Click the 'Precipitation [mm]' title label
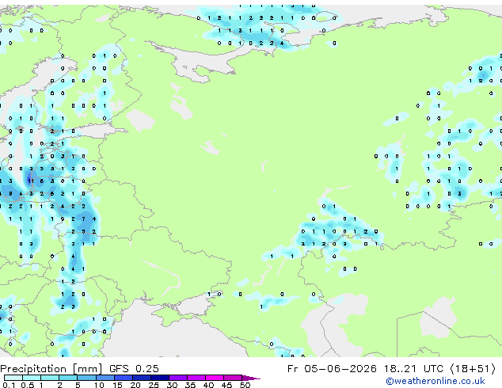Screen dimensions: 502x388 click(x=51, y=369)
